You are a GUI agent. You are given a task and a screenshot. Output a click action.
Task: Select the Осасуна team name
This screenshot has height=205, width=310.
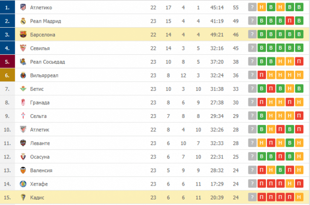pos(40,157)
